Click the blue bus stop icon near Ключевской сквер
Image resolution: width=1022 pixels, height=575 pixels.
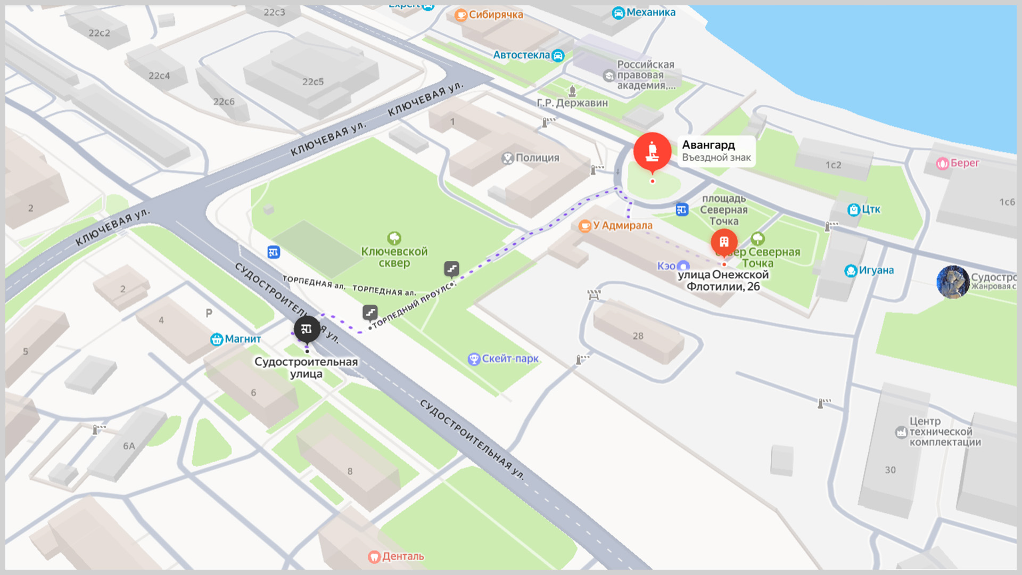tap(274, 252)
